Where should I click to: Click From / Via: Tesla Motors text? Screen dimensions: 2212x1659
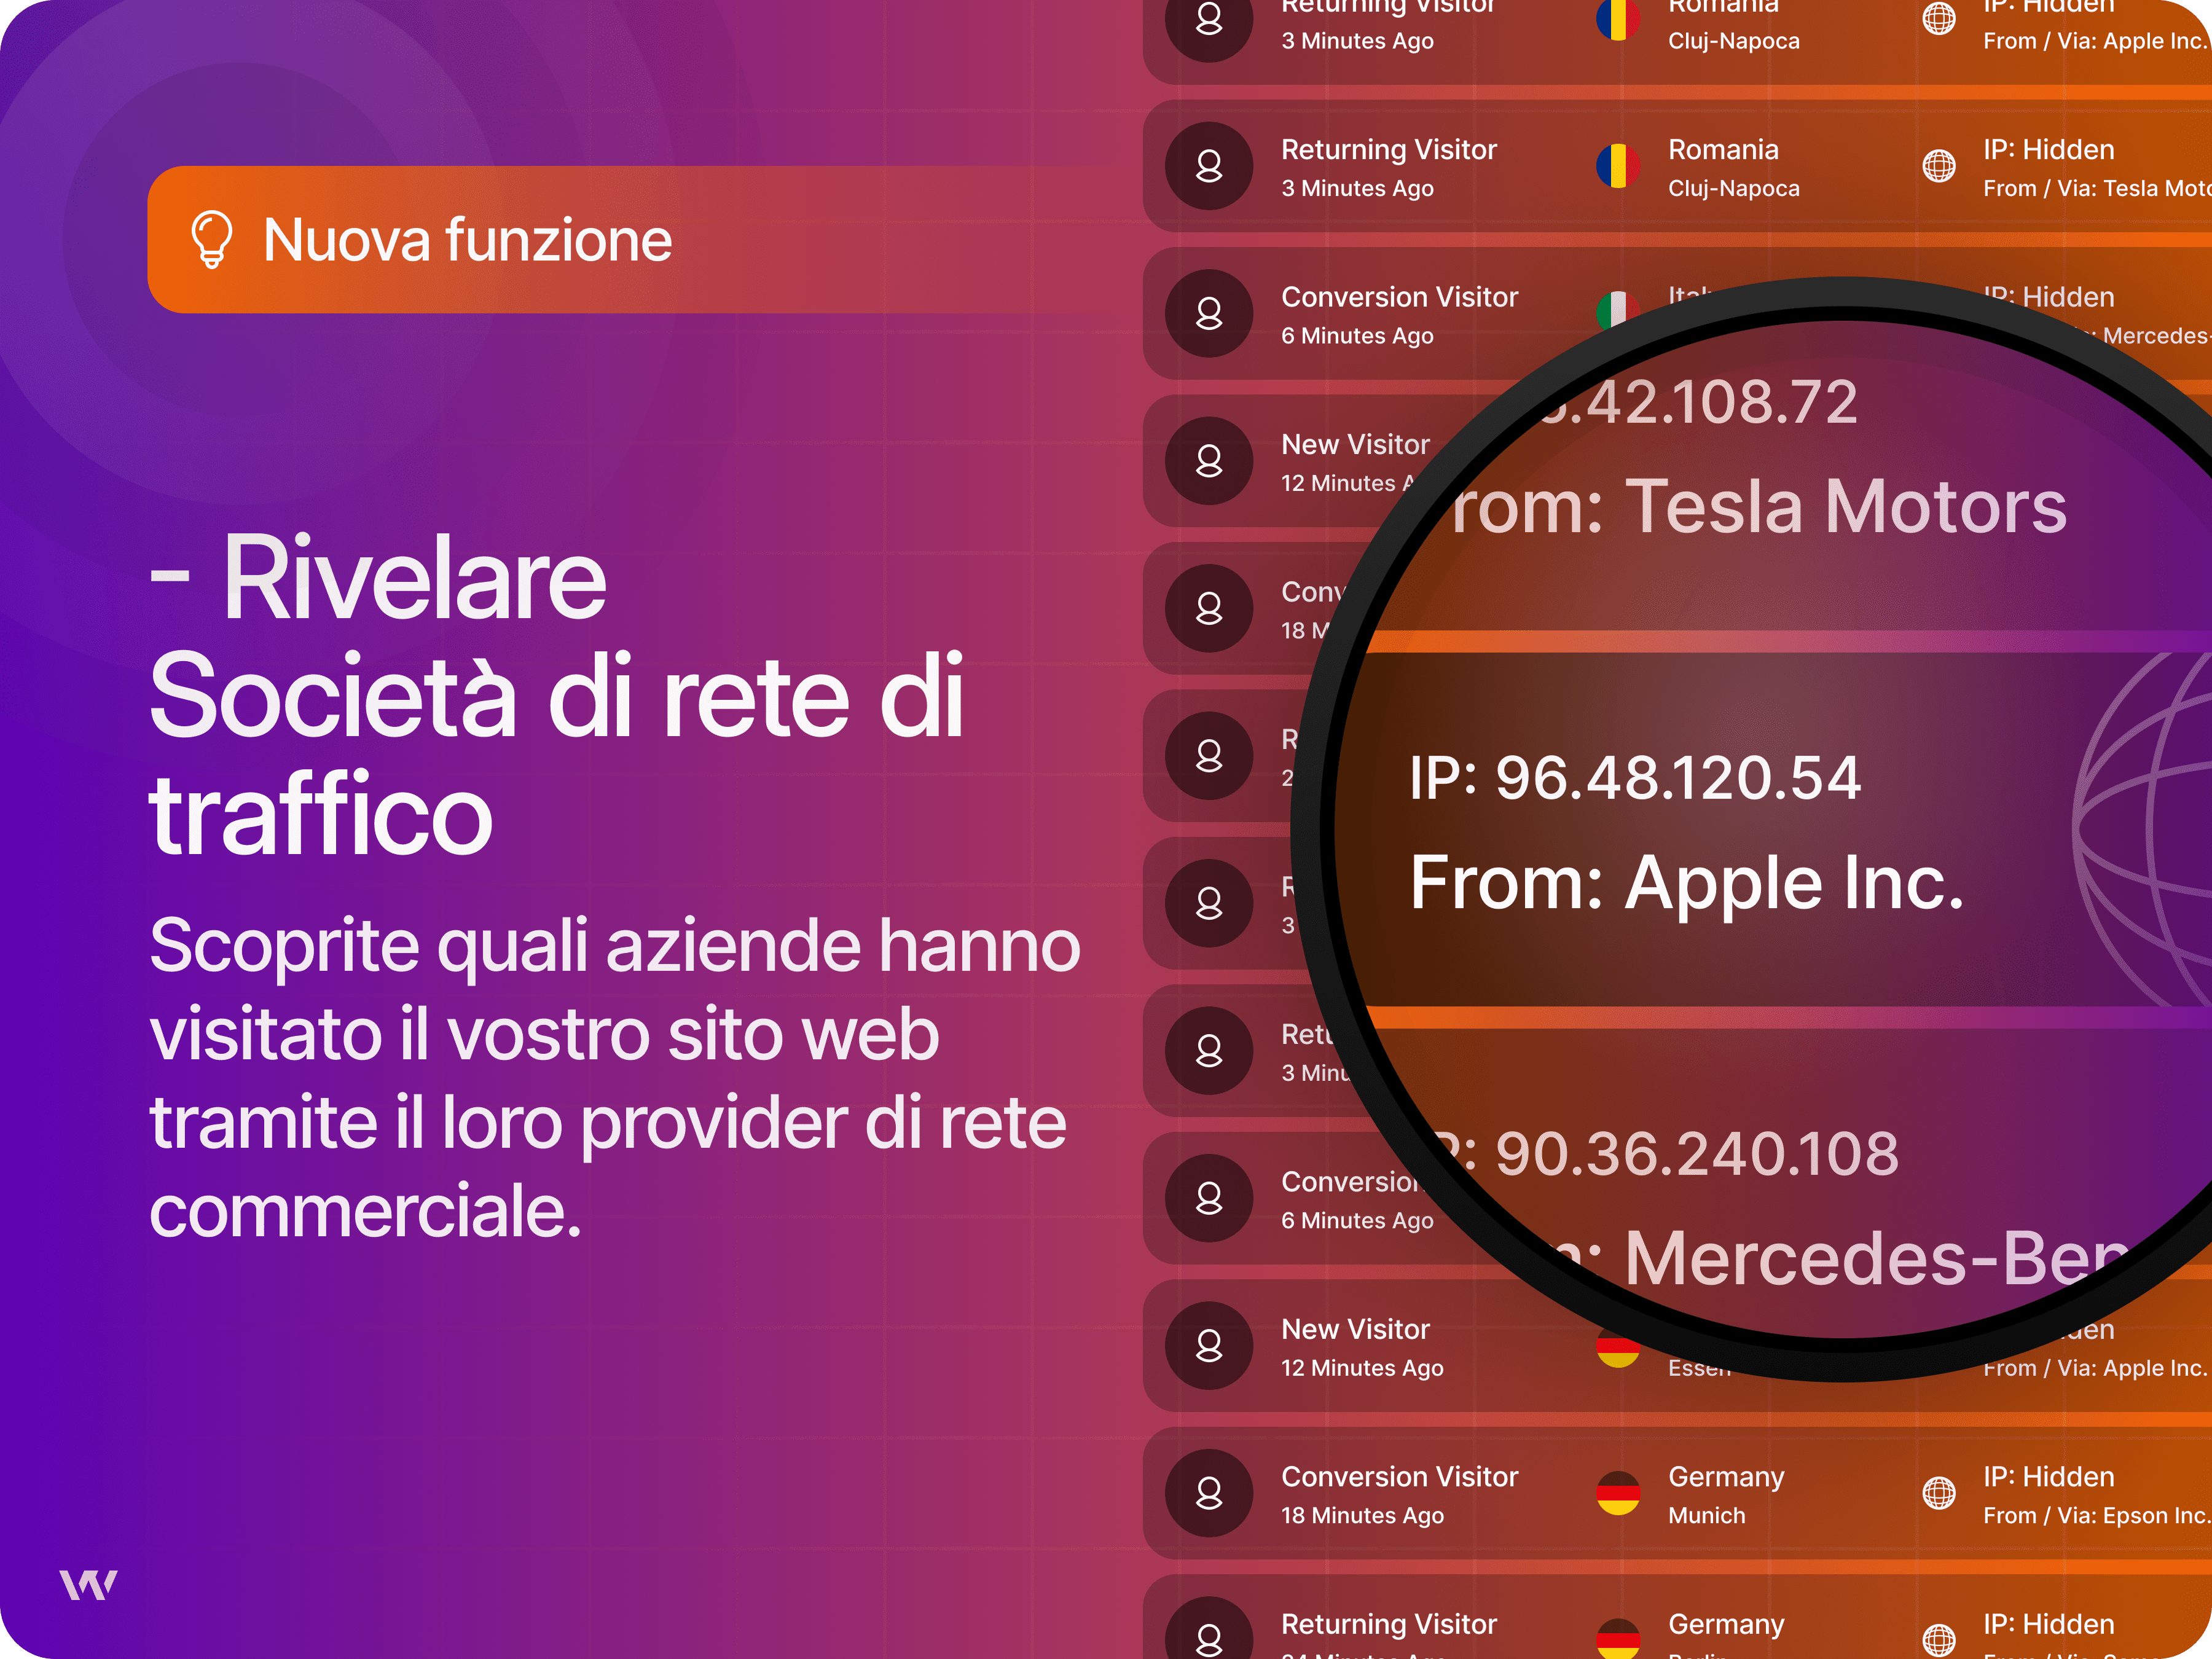pos(2097,188)
